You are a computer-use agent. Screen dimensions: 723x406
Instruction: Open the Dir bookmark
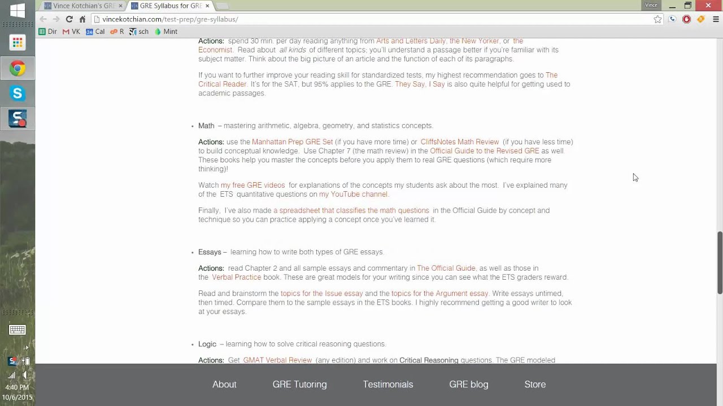tap(48, 32)
